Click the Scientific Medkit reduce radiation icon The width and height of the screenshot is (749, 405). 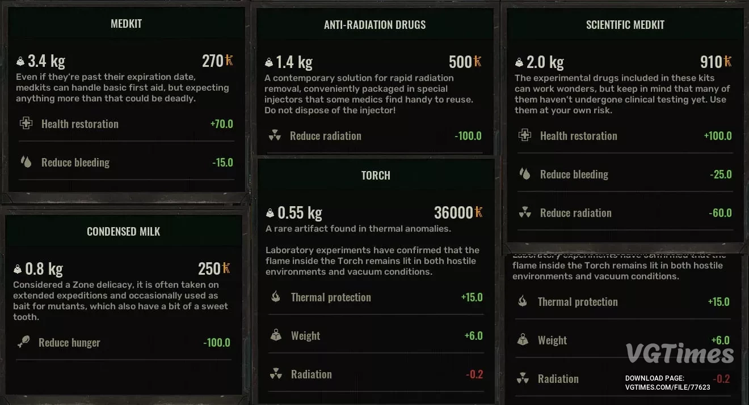525,212
